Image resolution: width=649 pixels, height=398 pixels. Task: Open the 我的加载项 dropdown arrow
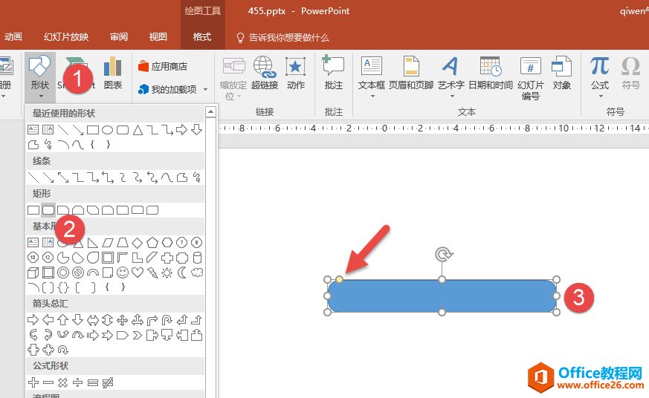[206, 89]
